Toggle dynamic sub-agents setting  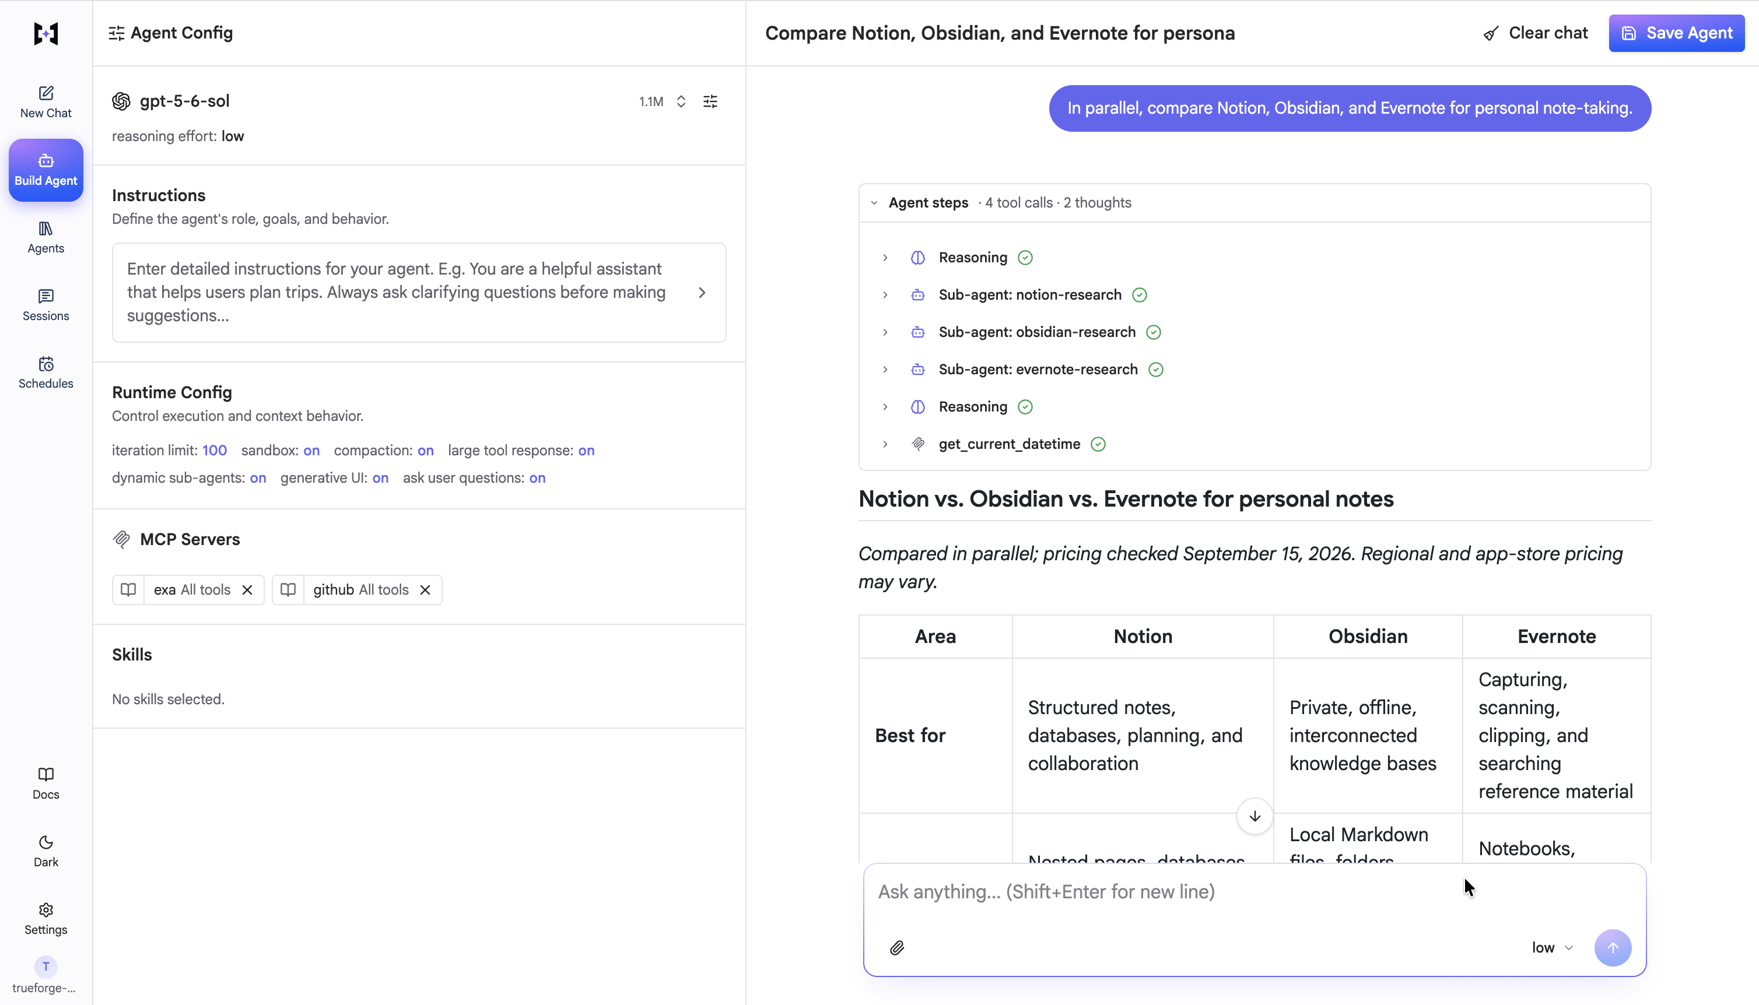tap(258, 477)
